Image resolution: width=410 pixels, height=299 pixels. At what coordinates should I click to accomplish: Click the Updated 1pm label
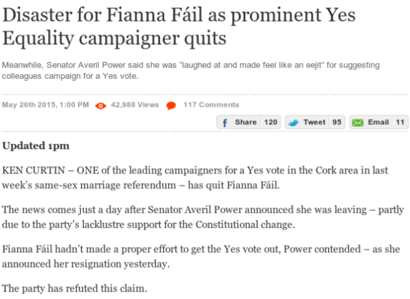[x=36, y=146]
